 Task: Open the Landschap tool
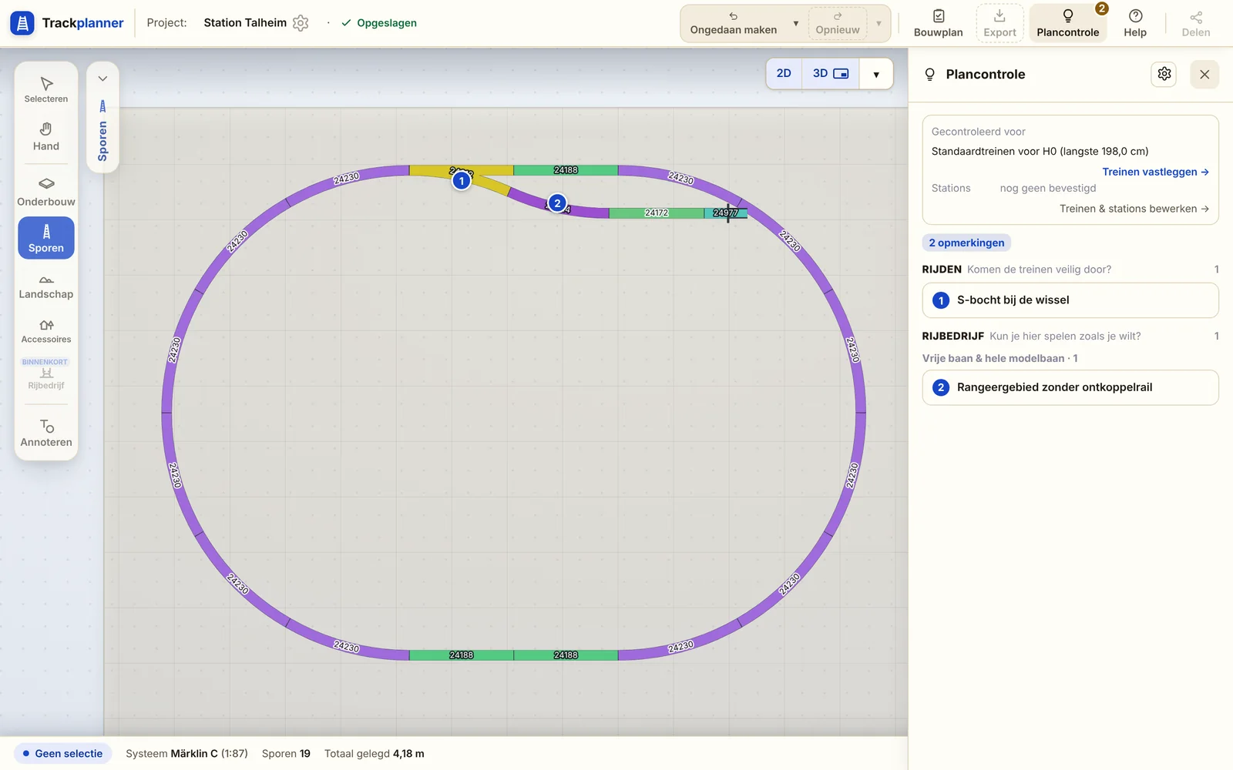tap(46, 285)
